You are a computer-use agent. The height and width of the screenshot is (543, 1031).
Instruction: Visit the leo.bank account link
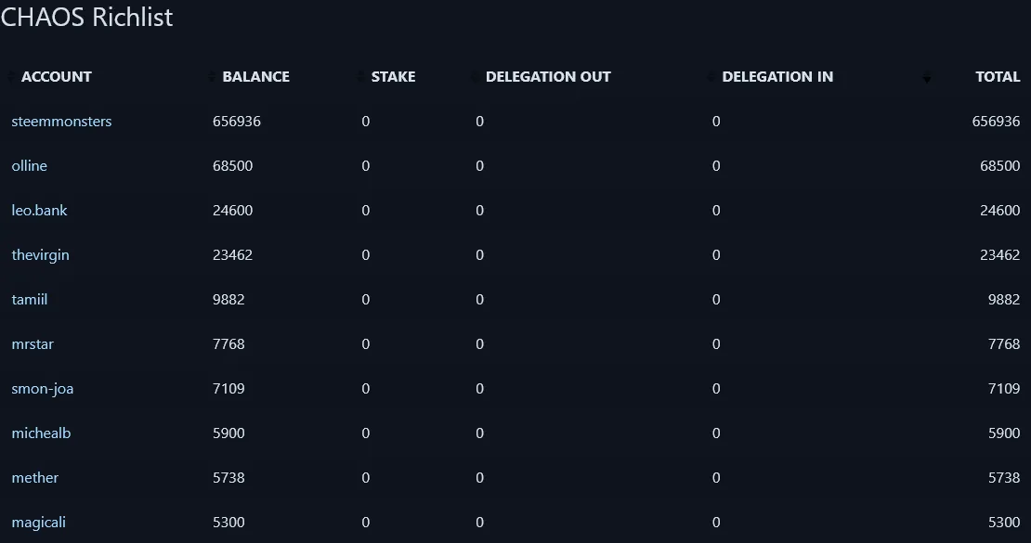pyautogui.click(x=39, y=211)
